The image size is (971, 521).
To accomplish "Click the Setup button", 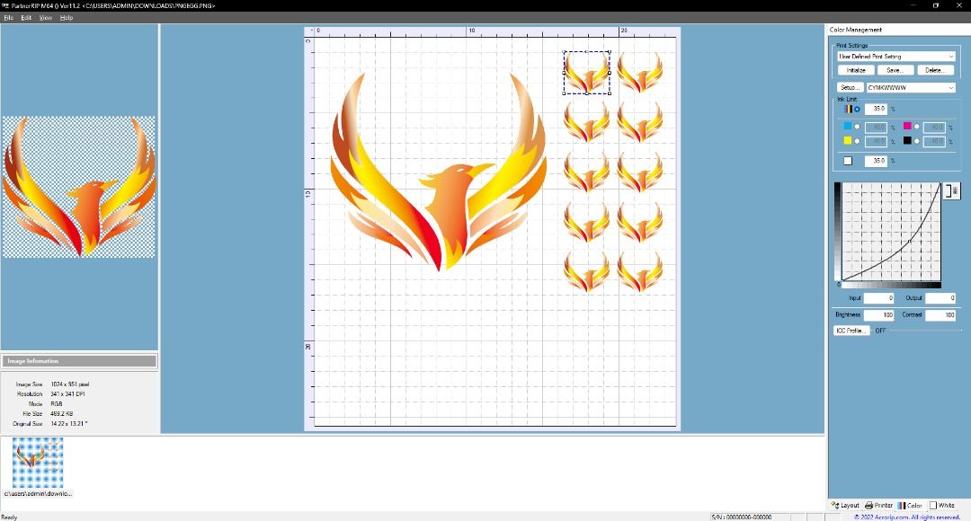I will pos(851,88).
